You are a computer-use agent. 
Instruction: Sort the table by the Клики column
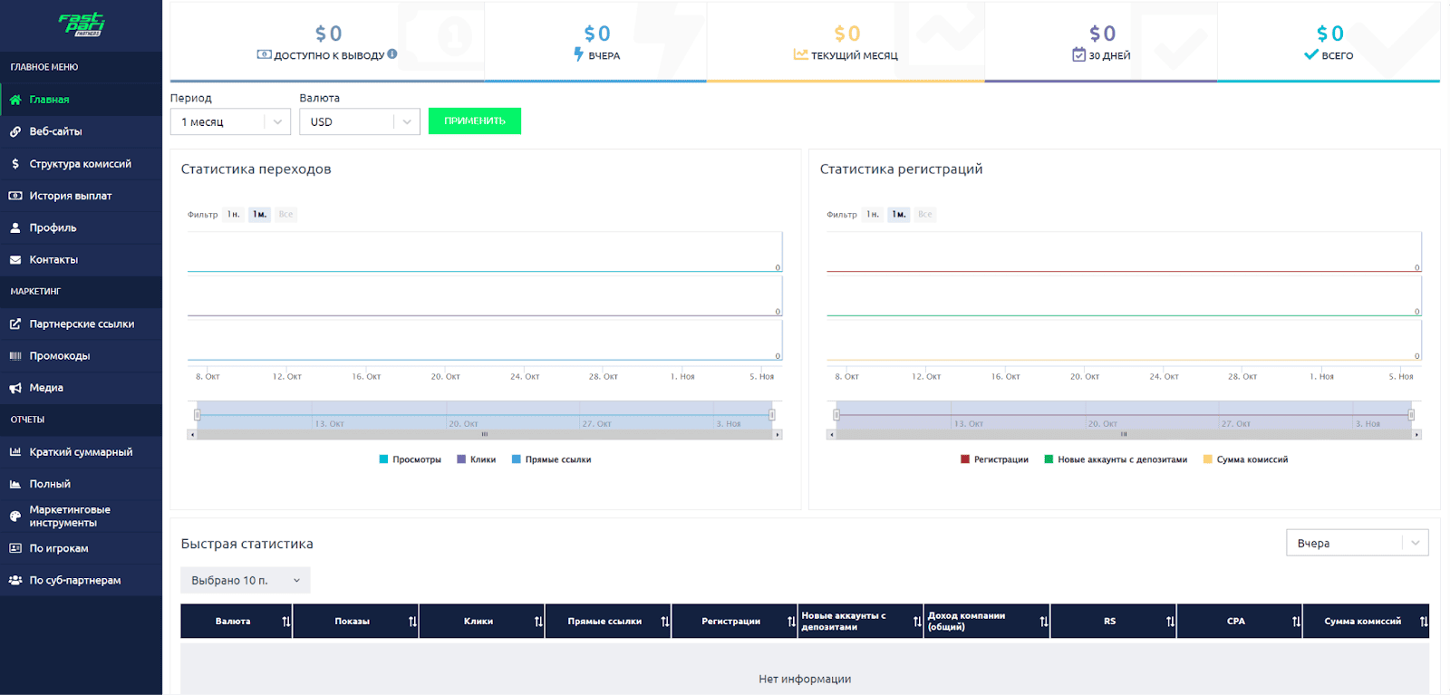[538, 622]
